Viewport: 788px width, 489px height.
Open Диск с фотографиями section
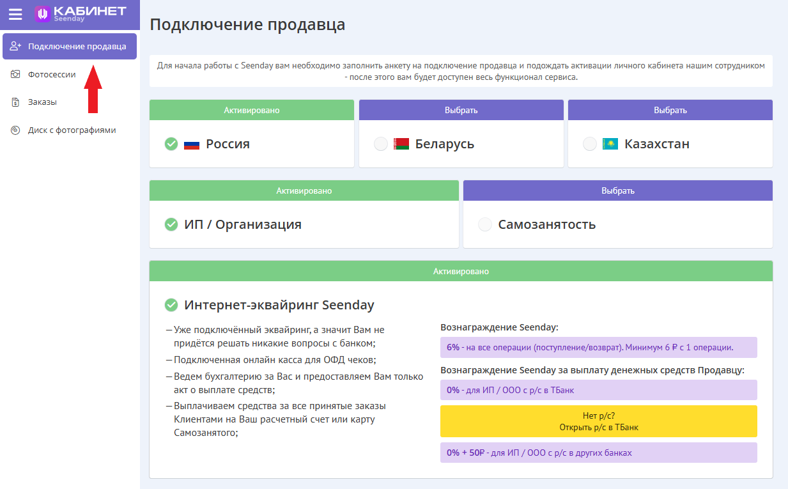pyautogui.click(x=72, y=130)
